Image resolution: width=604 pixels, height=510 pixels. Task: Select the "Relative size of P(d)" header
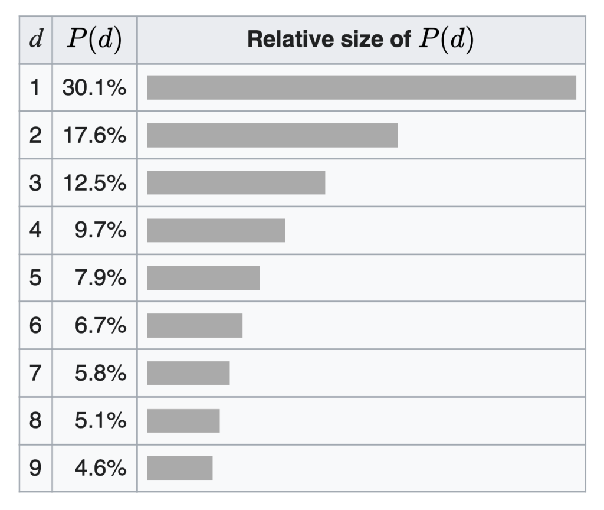coord(361,40)
